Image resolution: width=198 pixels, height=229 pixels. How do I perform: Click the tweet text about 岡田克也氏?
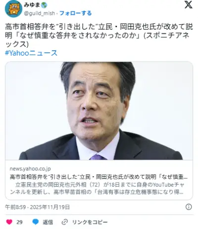coord(99,35)
